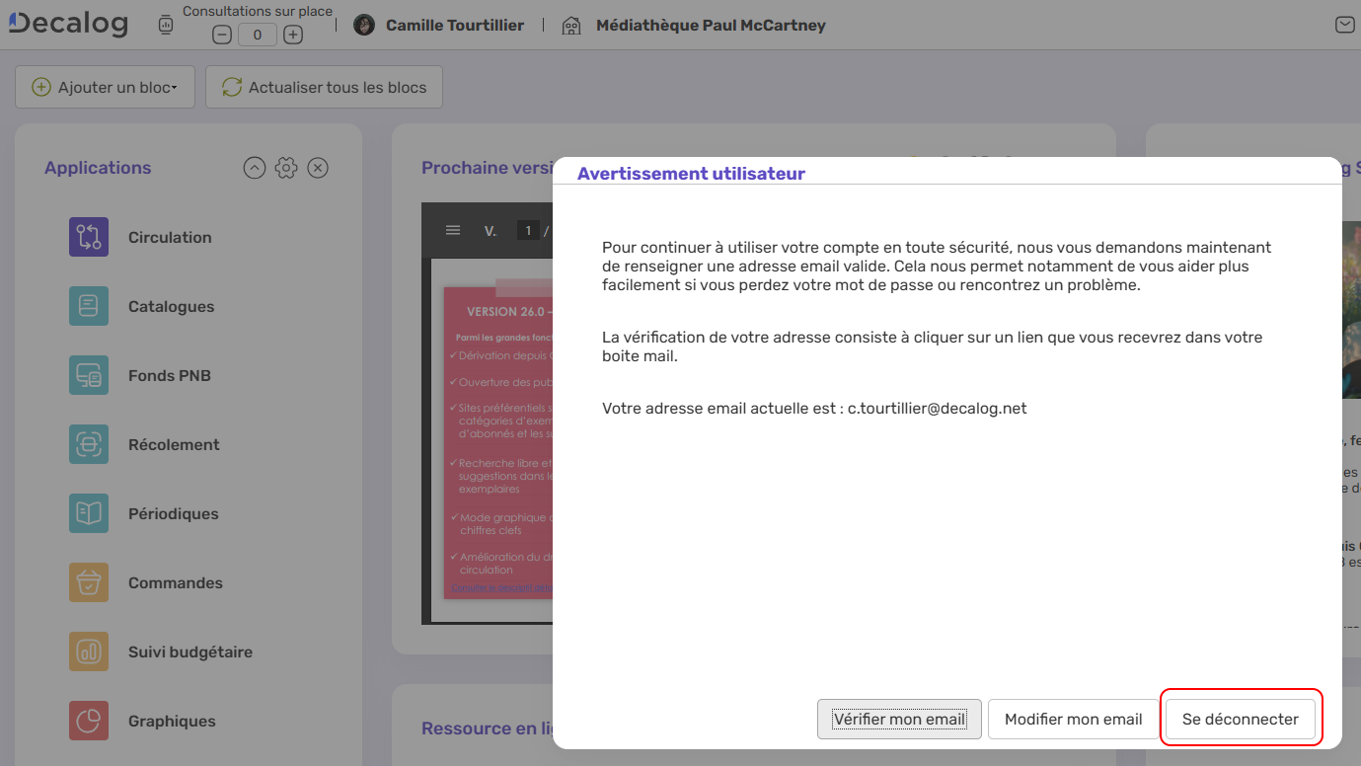Image resolution: width=1361 pixels, height=766 pixels.
Task: Launch the Récolement application icon
Action: tap(89, 444)
